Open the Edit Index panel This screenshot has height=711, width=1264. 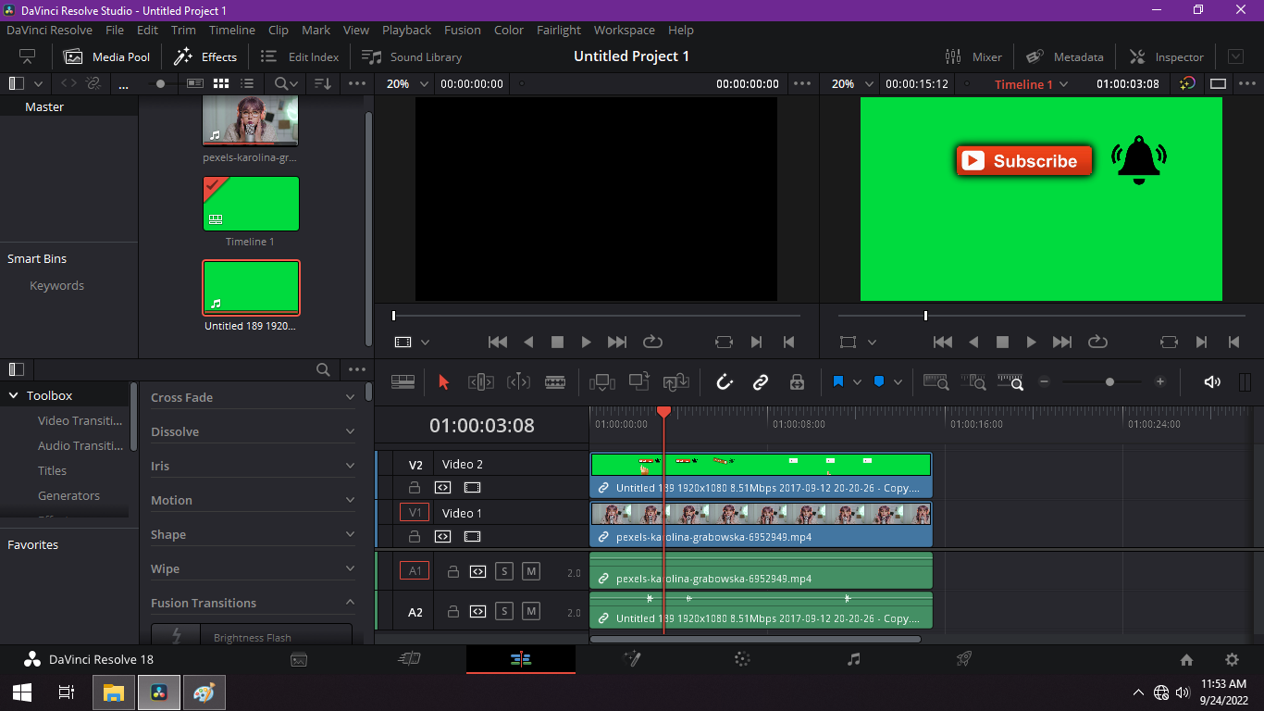pyautogui.click(x=300, y=56)
